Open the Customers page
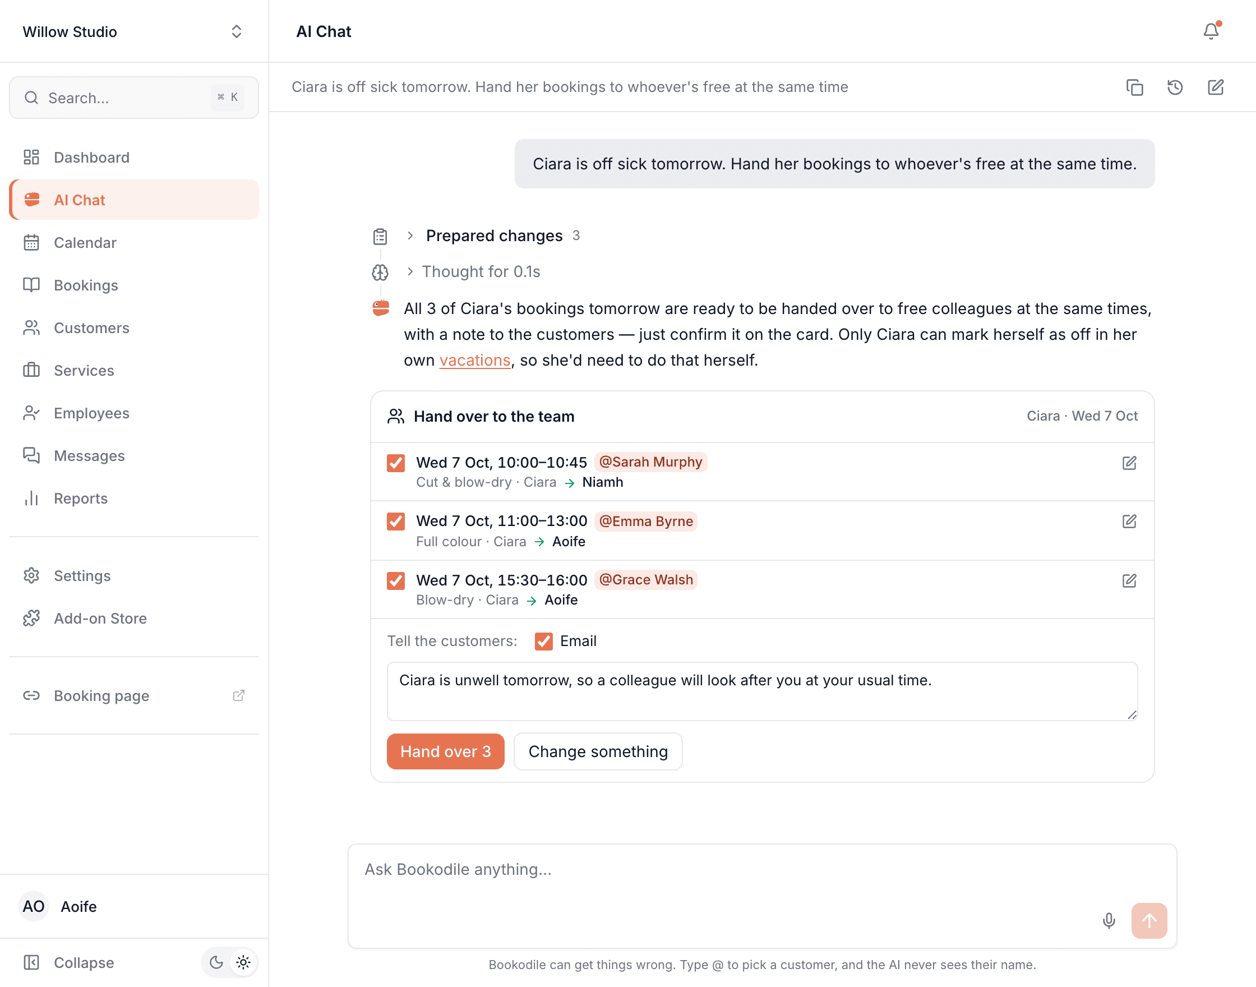Screen dimensions: 1256x987 (x=134, y=328)
